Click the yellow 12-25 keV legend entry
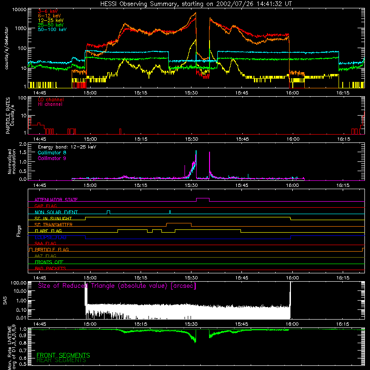This screenshot has width=370, height=370. pos(50,20)
